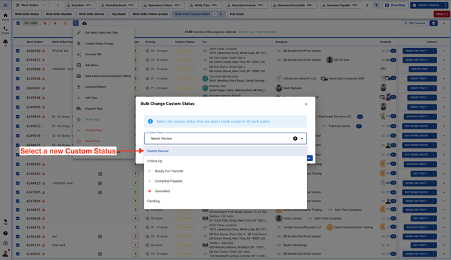Click the Dispatch Trips truck icon
This screenshot has height=260, width=451.
(79, 108)
